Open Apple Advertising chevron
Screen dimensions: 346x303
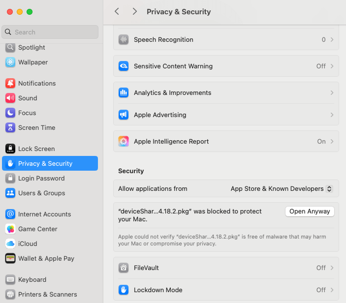point(332,115)
